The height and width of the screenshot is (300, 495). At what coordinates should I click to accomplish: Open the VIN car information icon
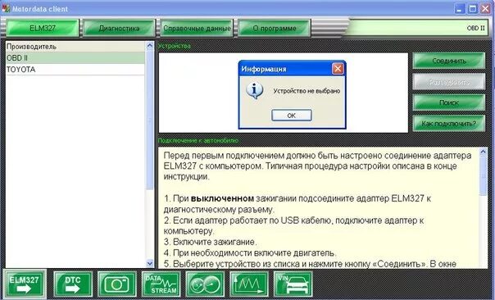(x=293, y=284)
